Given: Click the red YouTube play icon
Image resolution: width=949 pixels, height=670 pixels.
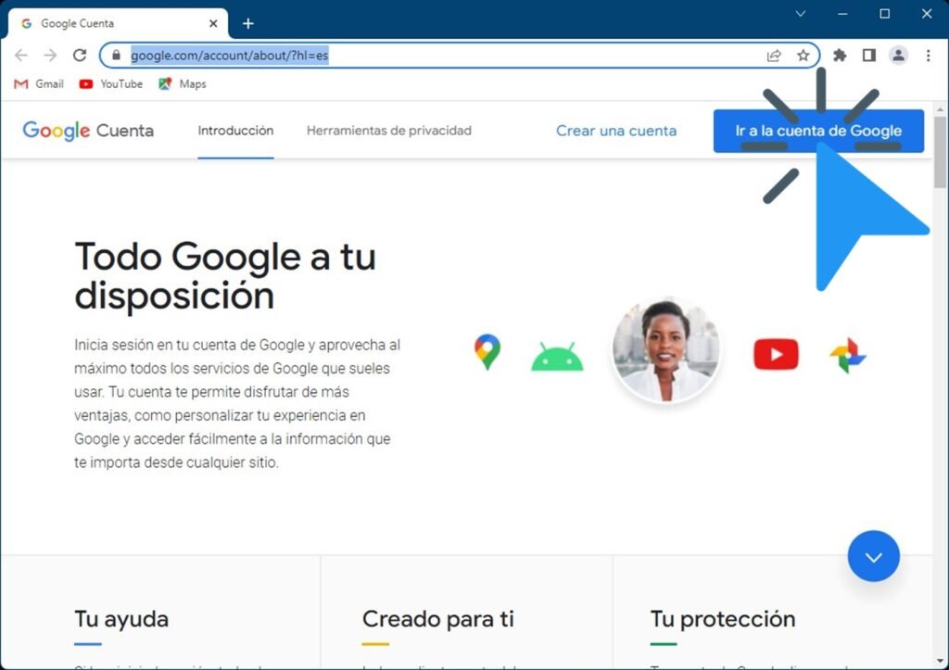Looking at the screenshot, I should point(776,355).
